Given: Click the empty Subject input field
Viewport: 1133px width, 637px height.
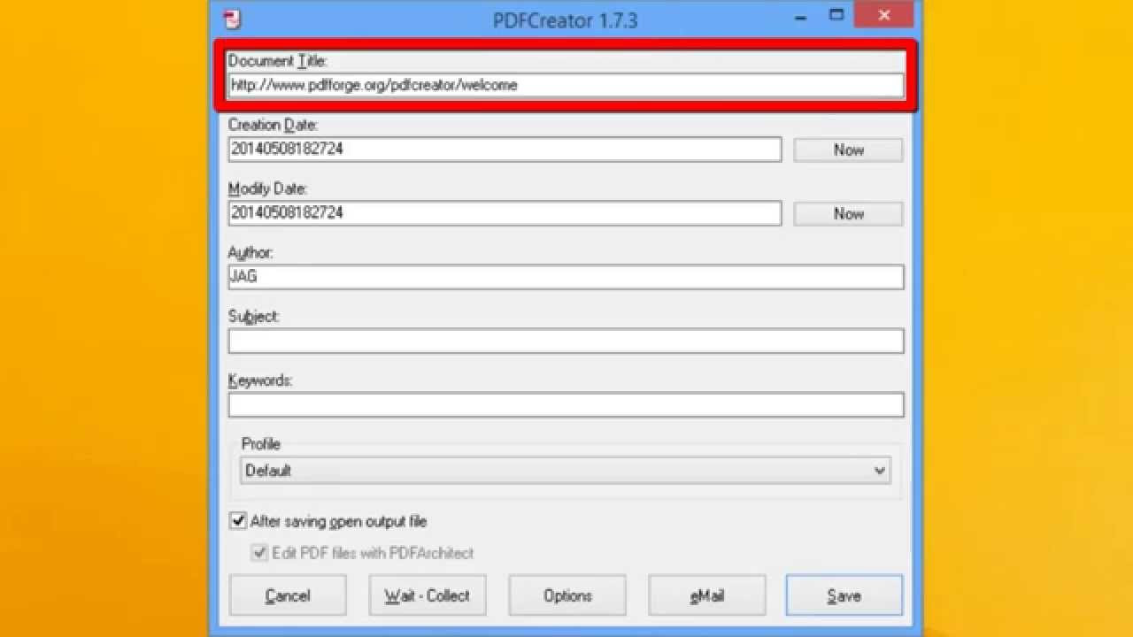Looking at the screenshot, I should [566, 341].
